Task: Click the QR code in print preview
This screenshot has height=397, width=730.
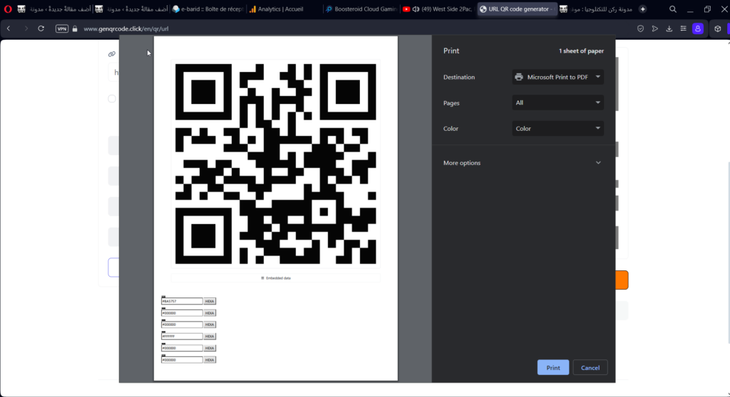Action: pyautogui.click(x=276, y=164)
